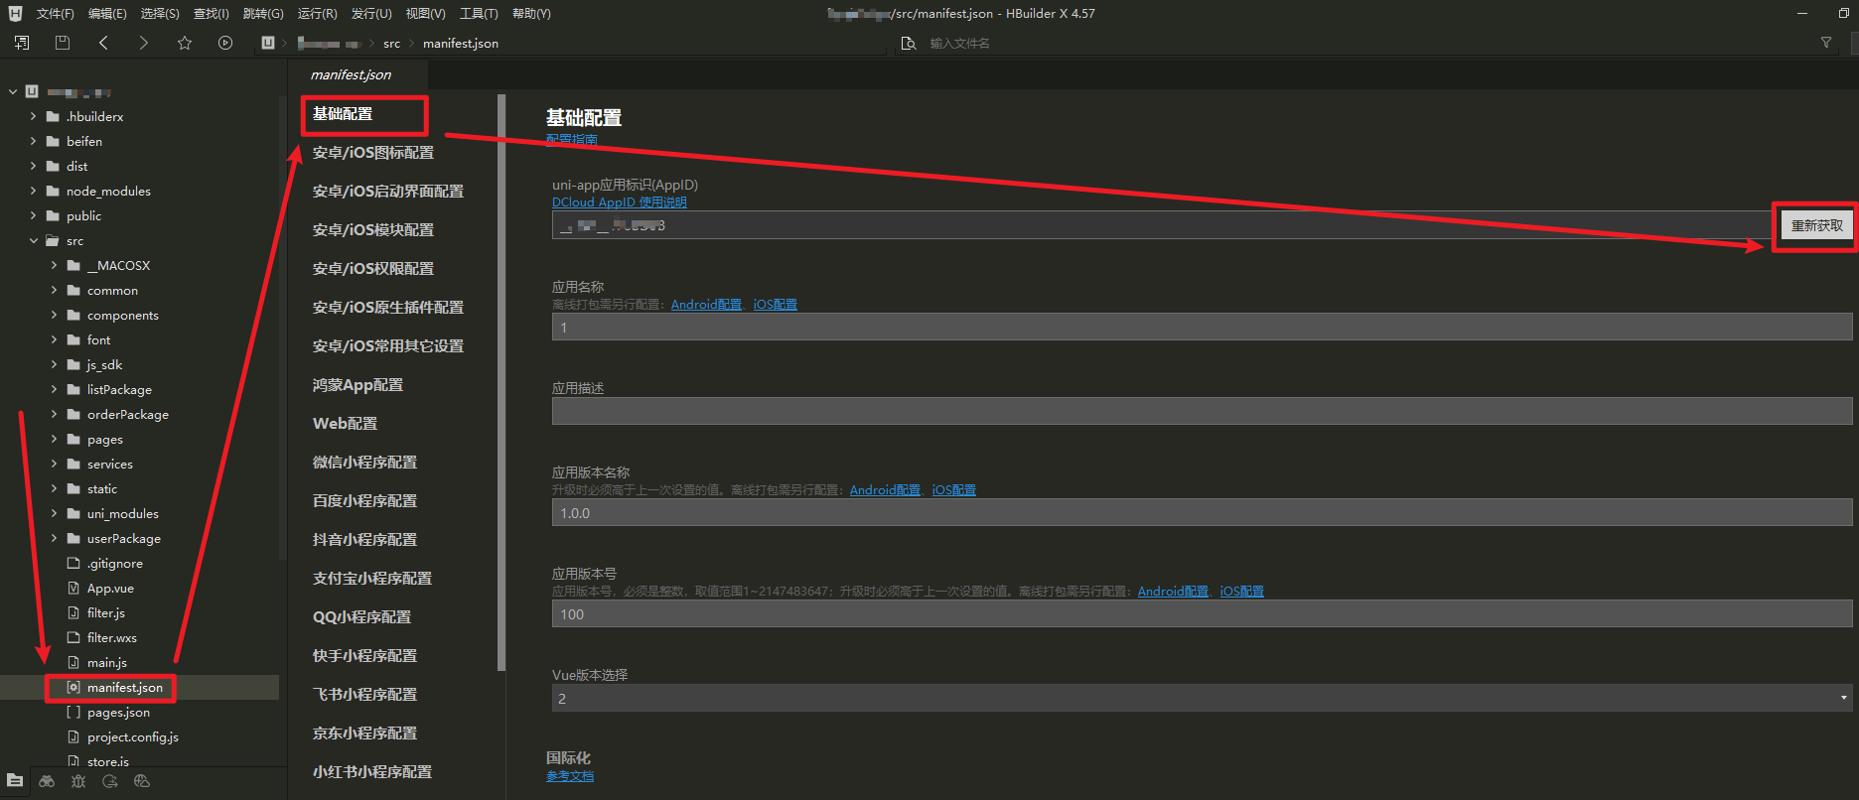
Task: Click the .gitignore file icon
Action: (x=73, y=563)
